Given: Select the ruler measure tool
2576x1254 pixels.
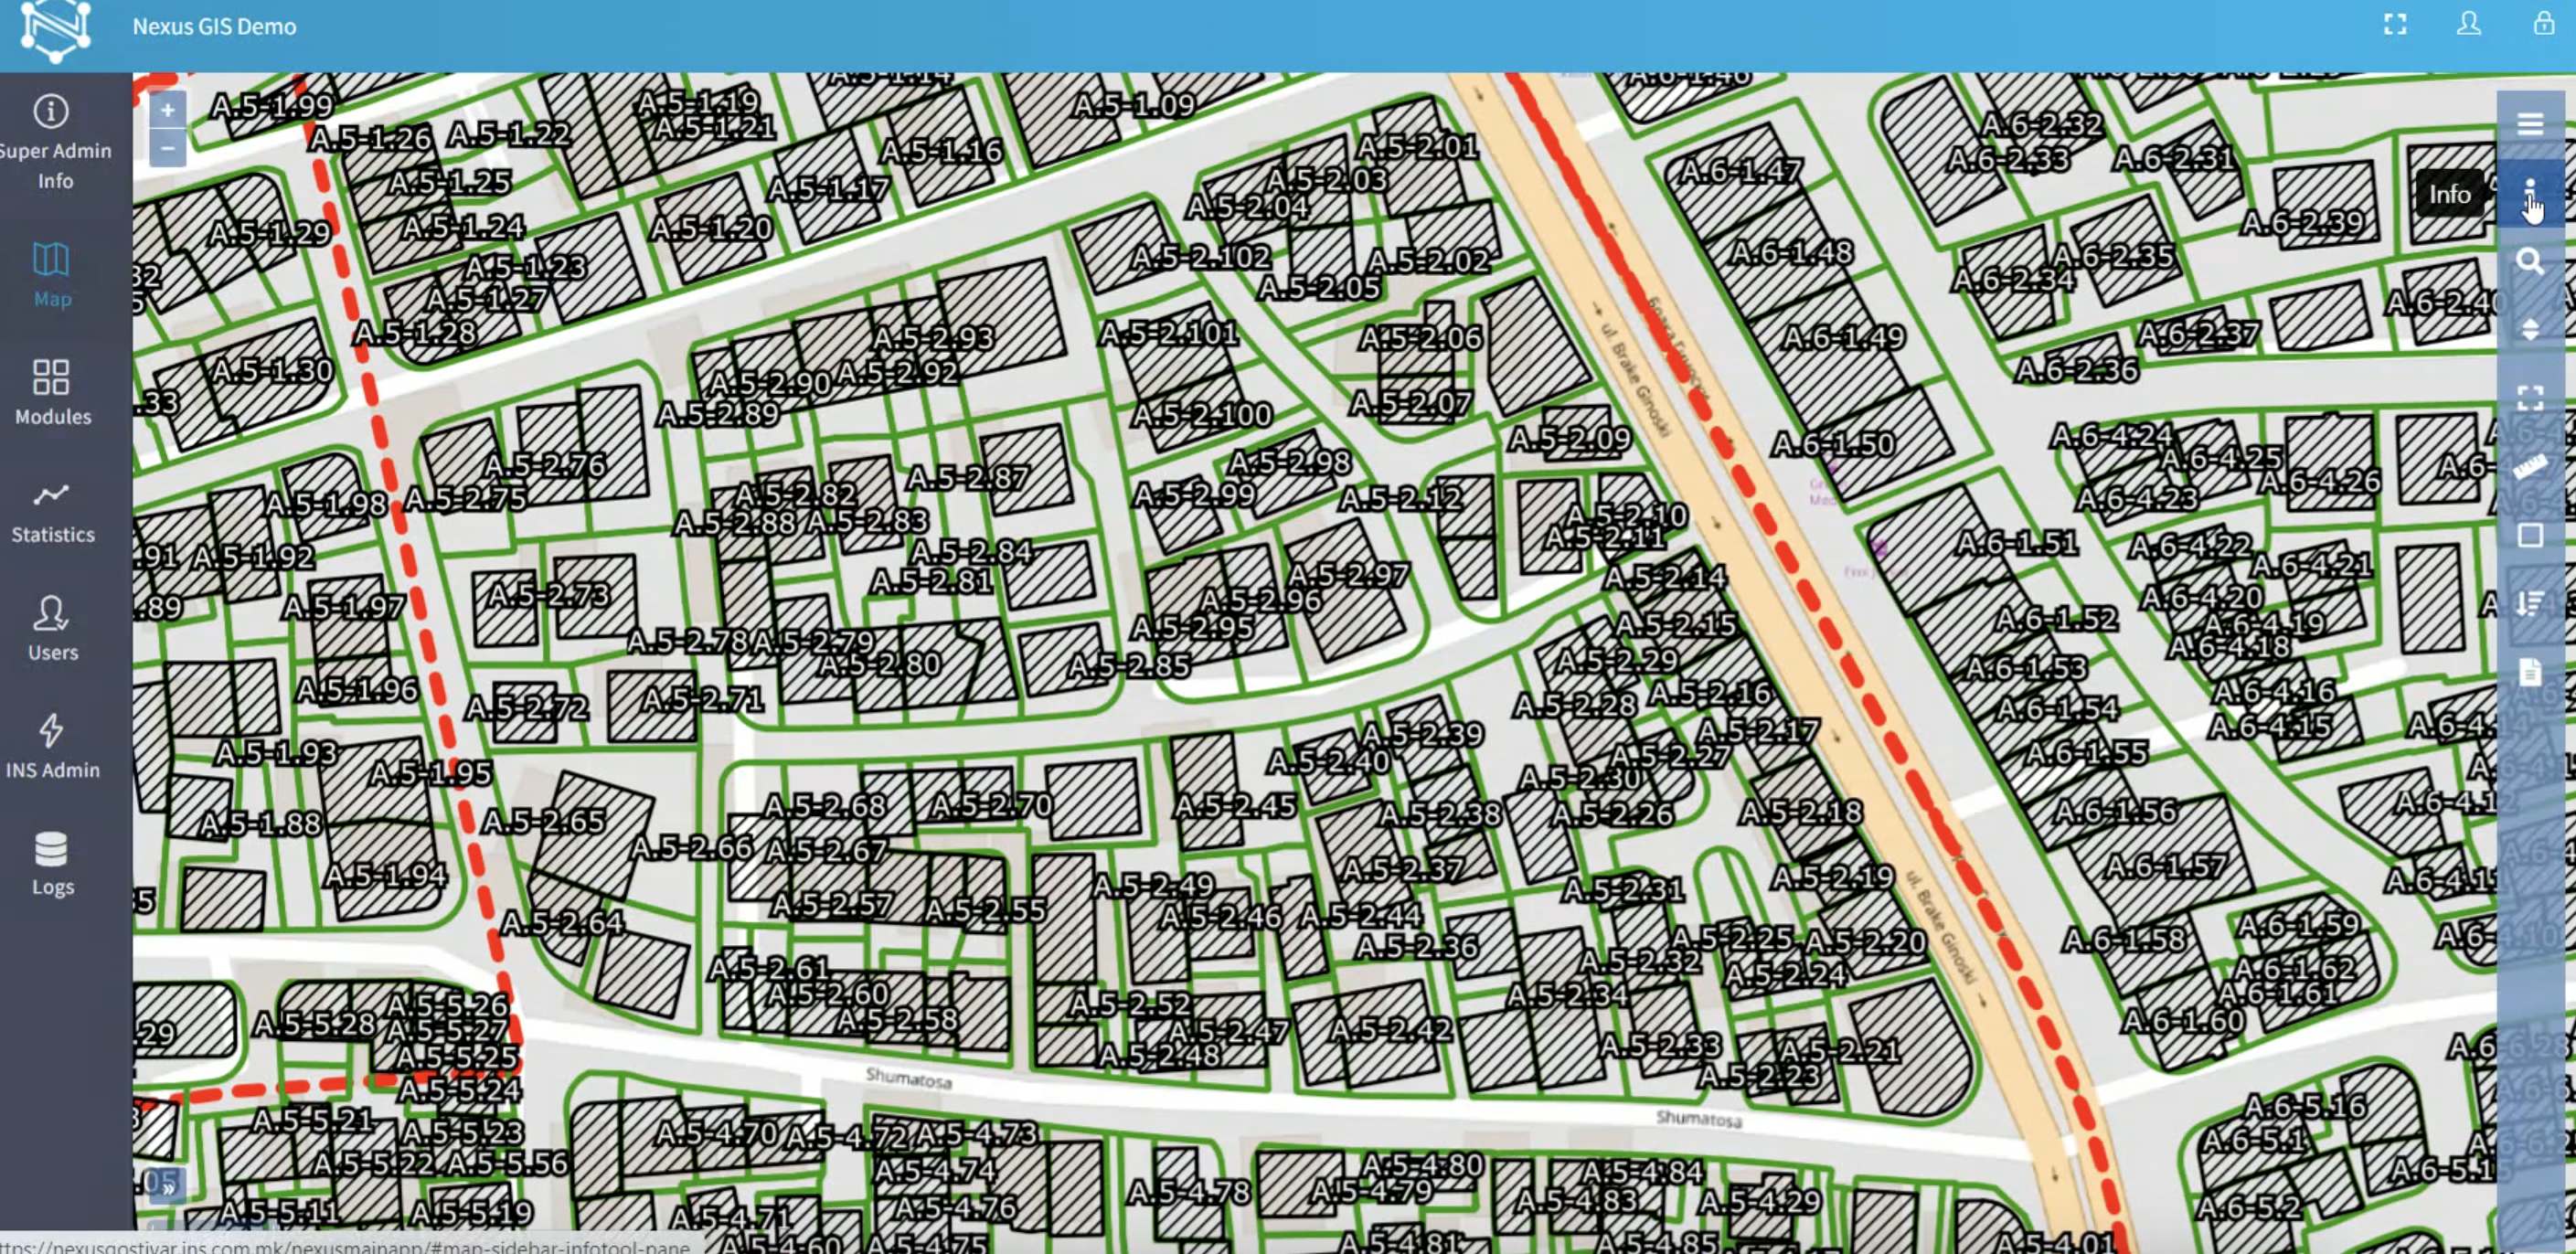Looking at the screenshot, I should [2530, 467].
